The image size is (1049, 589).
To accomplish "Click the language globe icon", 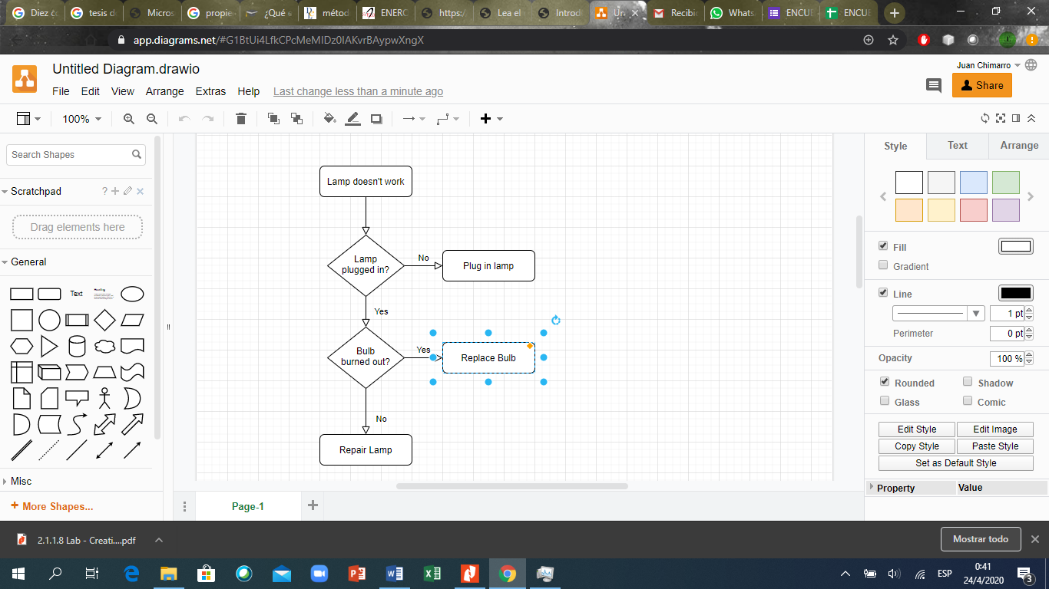I will coord(1031,65).
